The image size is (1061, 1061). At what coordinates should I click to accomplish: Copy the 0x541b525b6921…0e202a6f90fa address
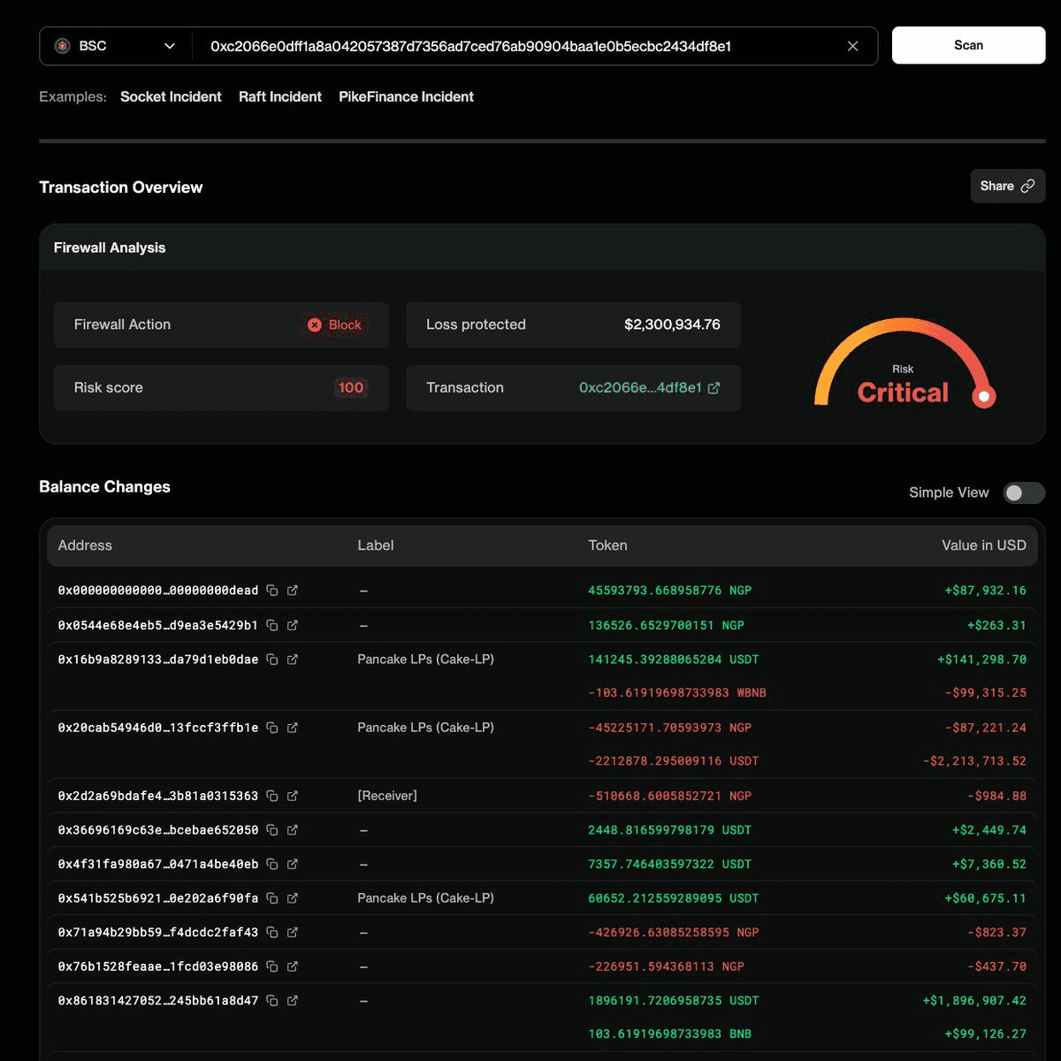click(x=272, y=898)
